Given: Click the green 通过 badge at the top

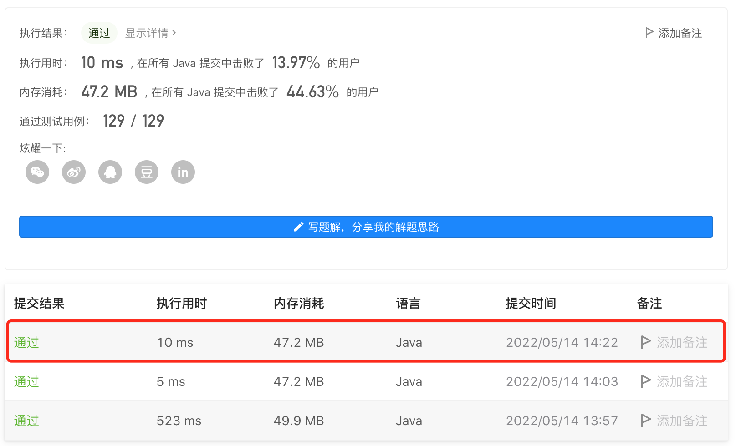Looking at the screenshot, I should pyautogui.click(x=99, y=32).
